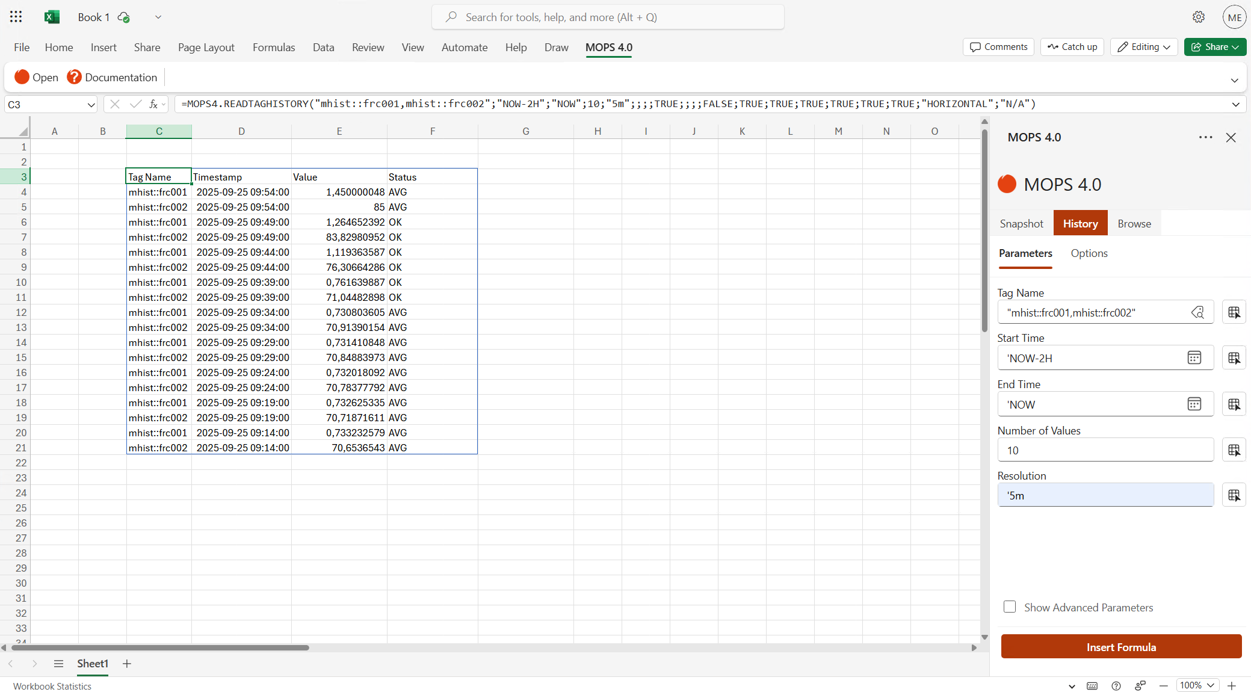Open the more options menu in MOPS pane
The height and width of the screenshot is (692, 1251).
point(1206,137)
